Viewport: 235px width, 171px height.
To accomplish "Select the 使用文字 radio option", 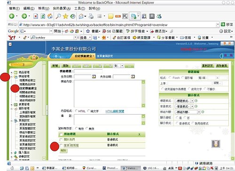I will [189, 89].
